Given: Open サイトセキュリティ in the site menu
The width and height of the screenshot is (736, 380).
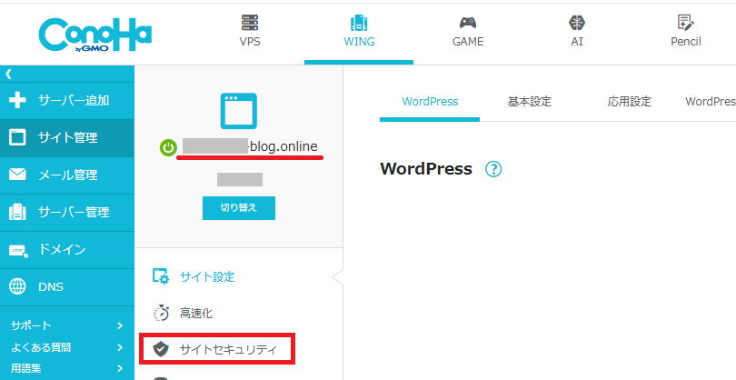Looking at the screenshot, I should click(x=217, y=349).
